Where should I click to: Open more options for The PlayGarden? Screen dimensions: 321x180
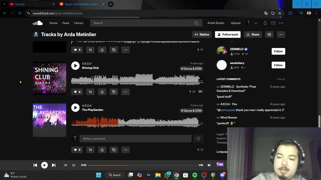coord(125,150)
